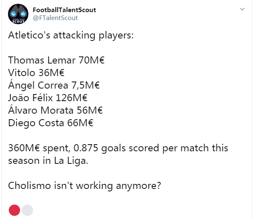Click the "Atletico's attacking players:" heading text

[71, 35]
